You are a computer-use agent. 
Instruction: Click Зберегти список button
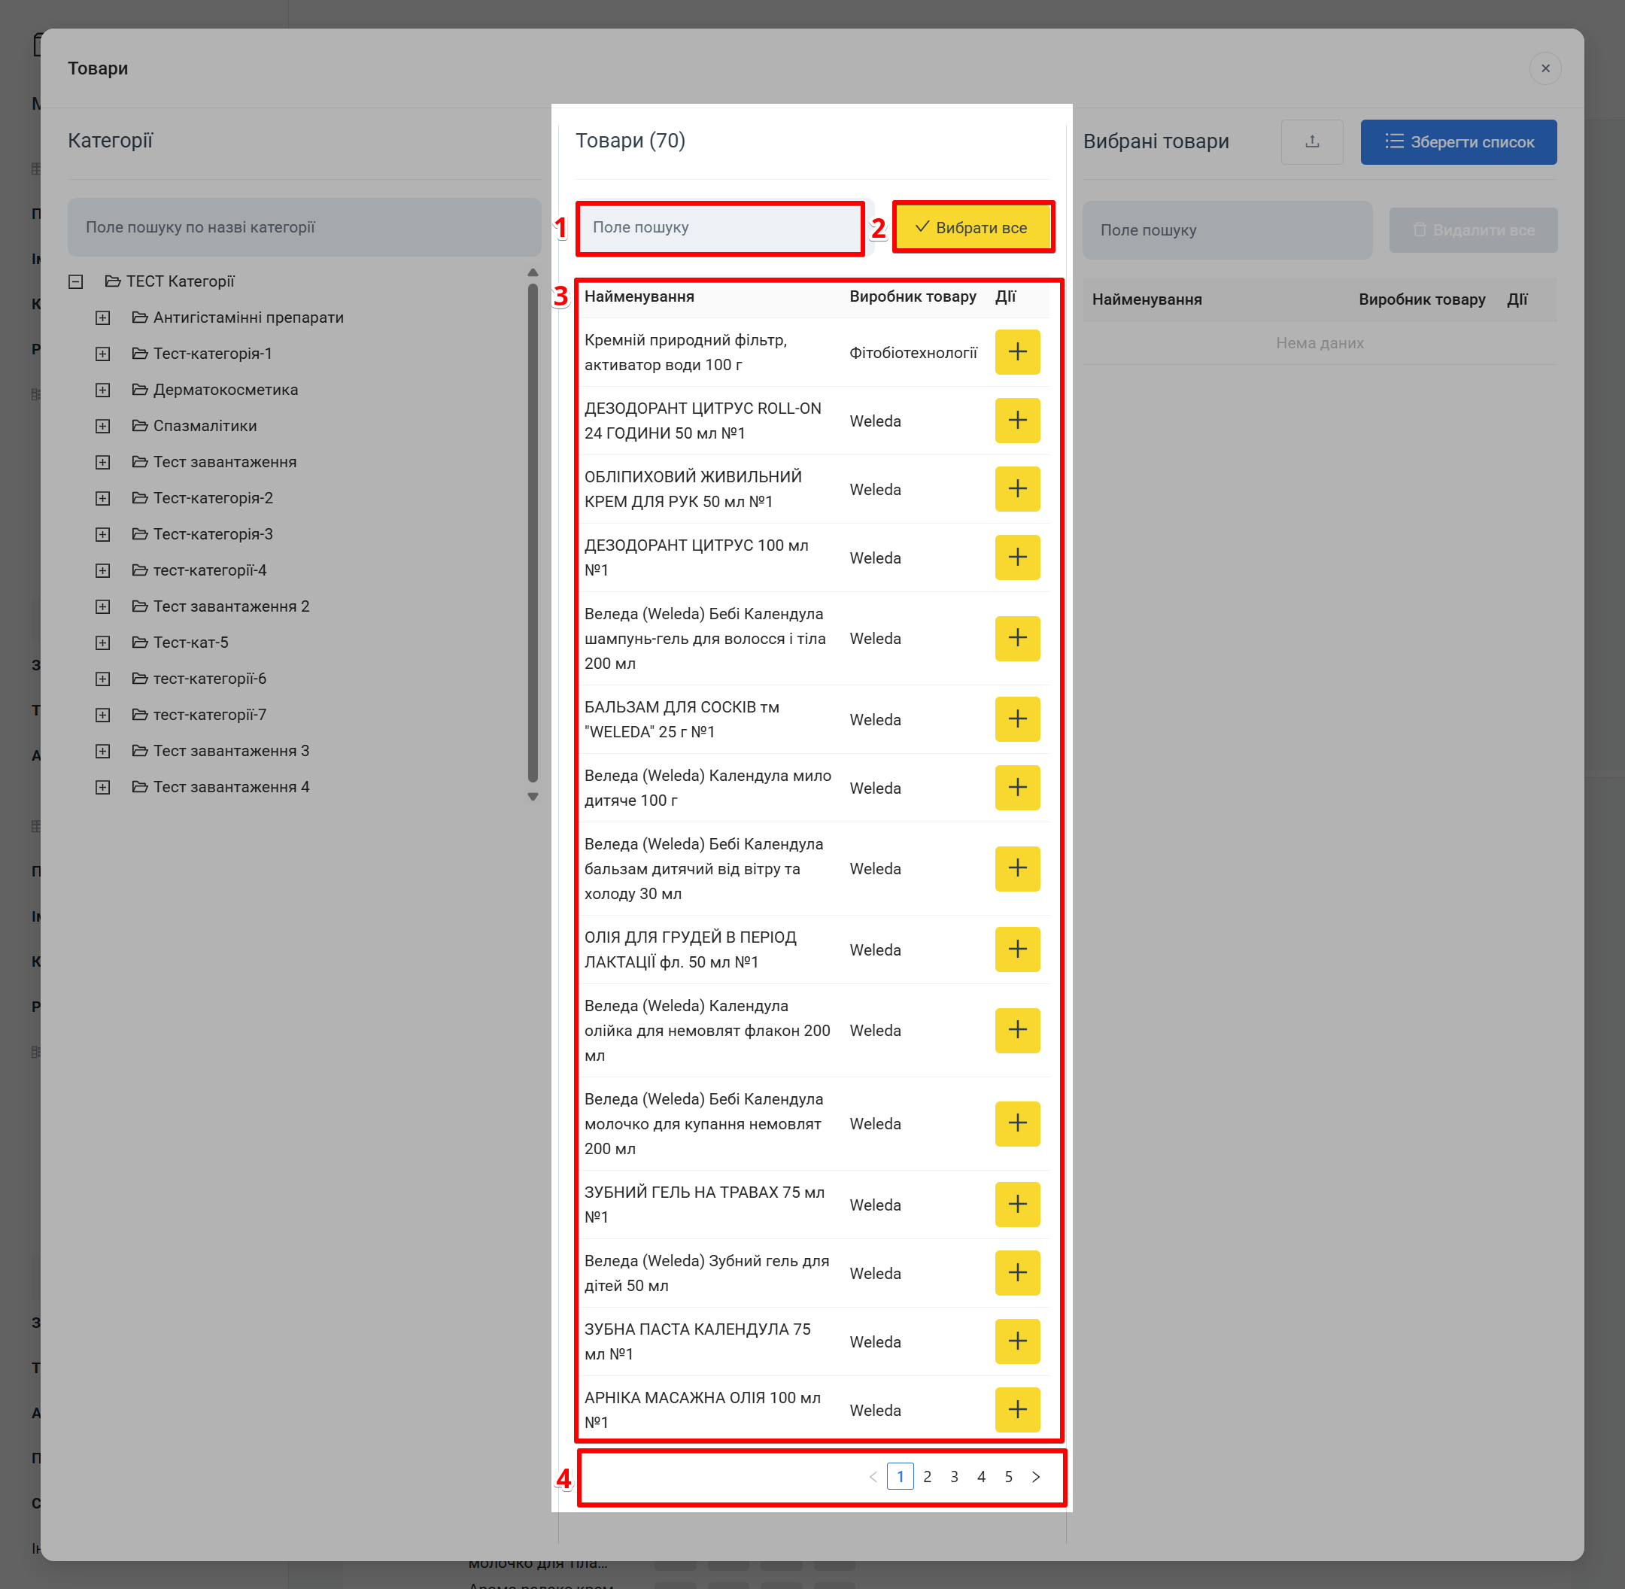(x=1457, y=142)
